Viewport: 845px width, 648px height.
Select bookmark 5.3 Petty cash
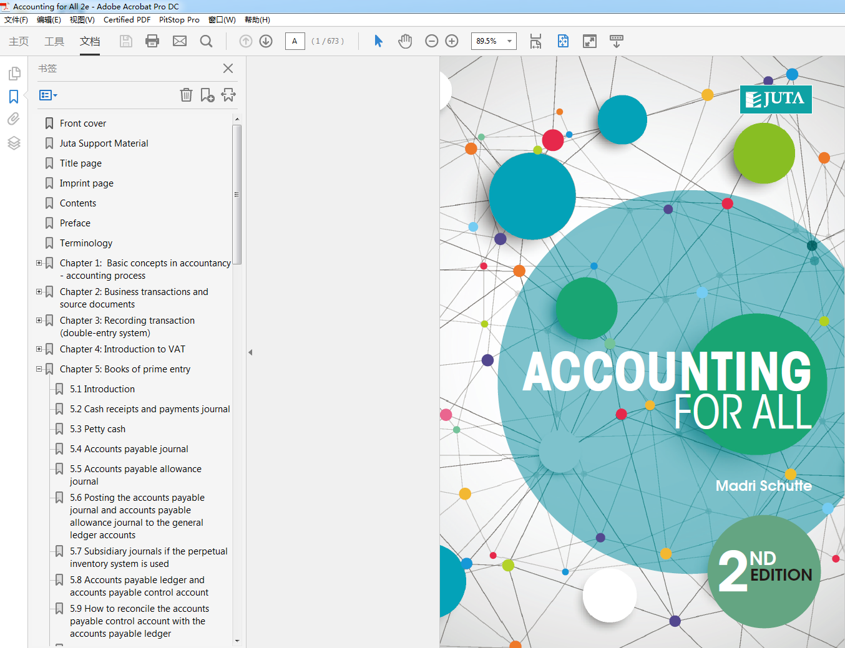97,429
